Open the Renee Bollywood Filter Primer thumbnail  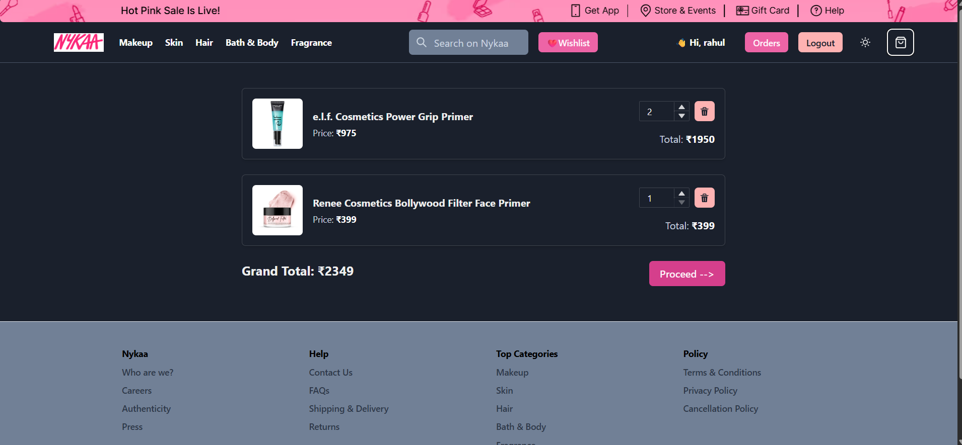click(278, 210)
